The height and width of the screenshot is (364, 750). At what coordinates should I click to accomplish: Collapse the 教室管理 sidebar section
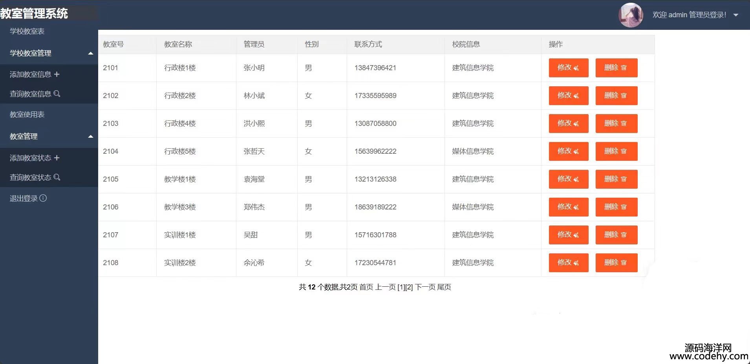point(91,136)
